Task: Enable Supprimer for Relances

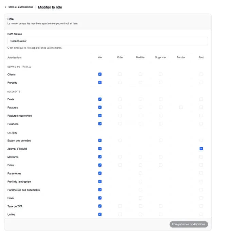Action: [x=161, y=124]
